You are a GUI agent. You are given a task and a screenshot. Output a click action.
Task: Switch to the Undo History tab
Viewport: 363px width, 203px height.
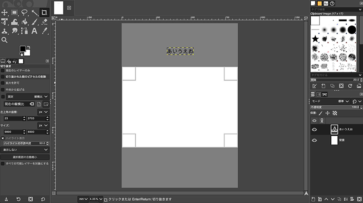pyautogui.click(x=15, y=61)
